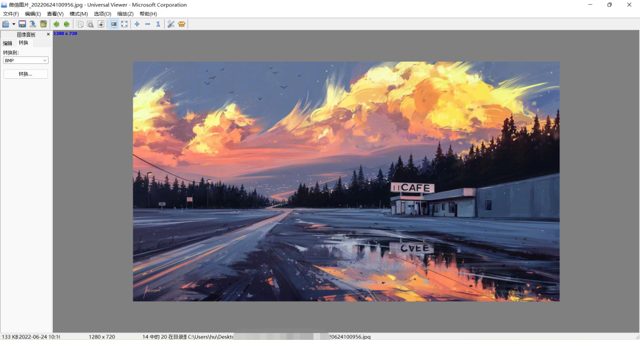Open options with the tools icon
The image size is (640, 340).
pos(171,24)
